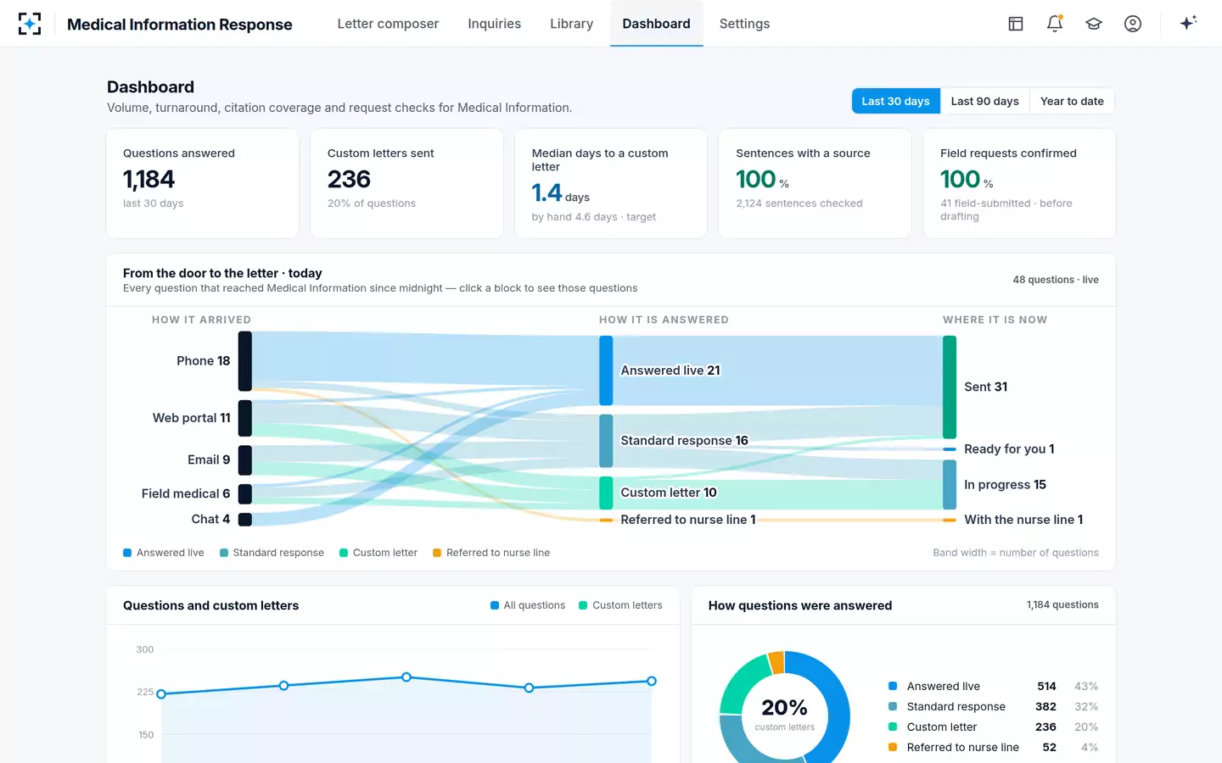Viewport: 1222px width, 763px height.
Task: Open the Settings tab
Action: pos(744,24)
